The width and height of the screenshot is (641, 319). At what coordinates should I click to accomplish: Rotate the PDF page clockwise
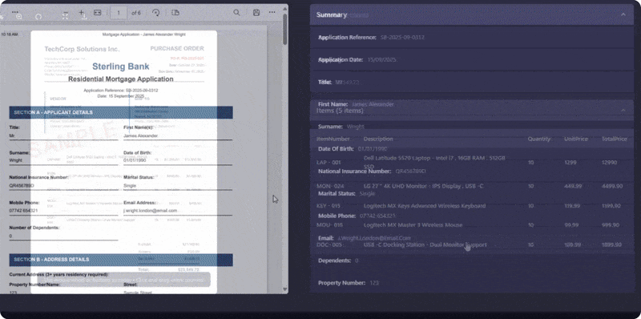155,13
